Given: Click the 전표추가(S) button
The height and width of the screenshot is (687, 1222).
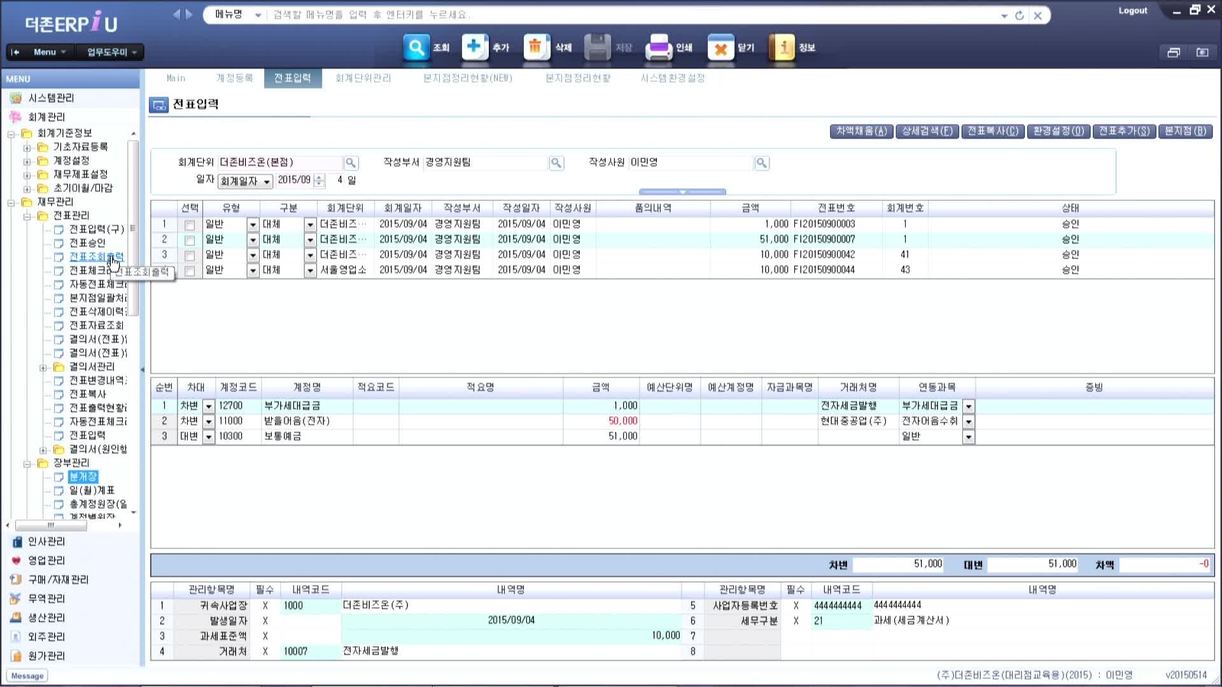Looking at the screenshot, I should [1125, 131].
